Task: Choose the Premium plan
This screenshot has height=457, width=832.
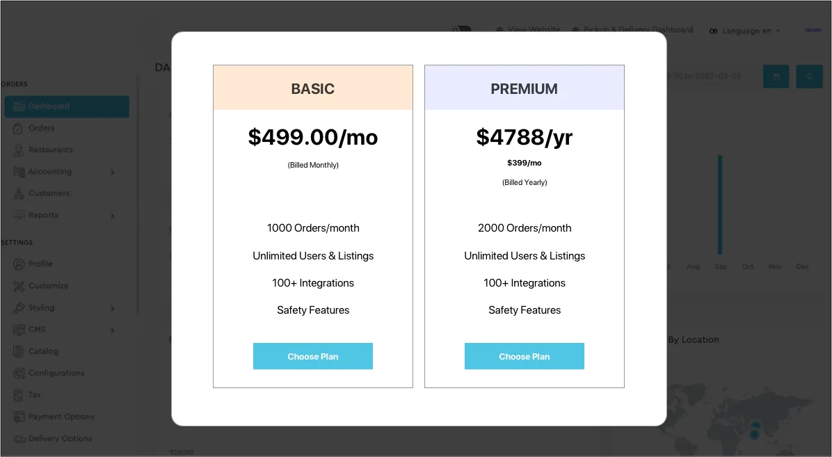Action: pos(524,356)
